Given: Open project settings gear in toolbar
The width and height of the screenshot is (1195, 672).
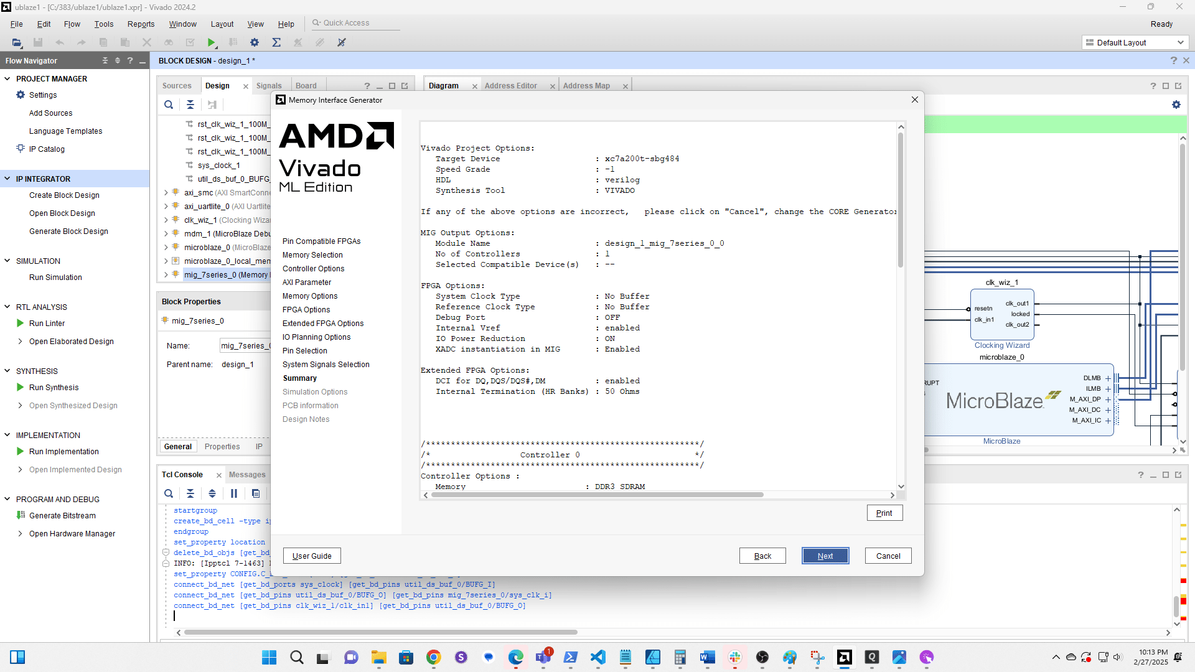Looking at the screenshot, I should [x=255, y=42].
